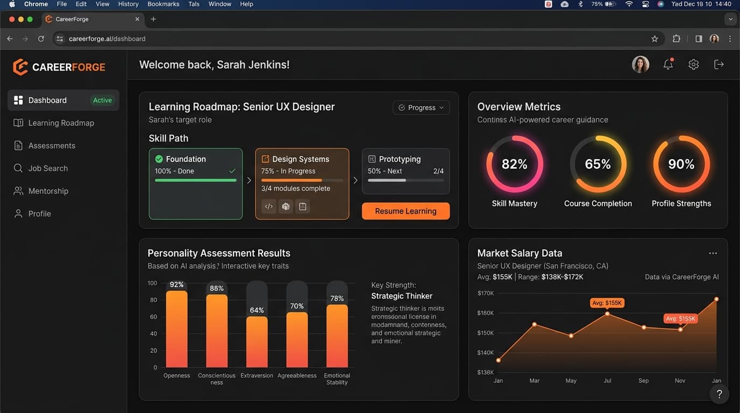The image size is (740, 413).
Task: Click the careerforge.ai address bar
Action: pyautogui.click(x=358, y=39)
